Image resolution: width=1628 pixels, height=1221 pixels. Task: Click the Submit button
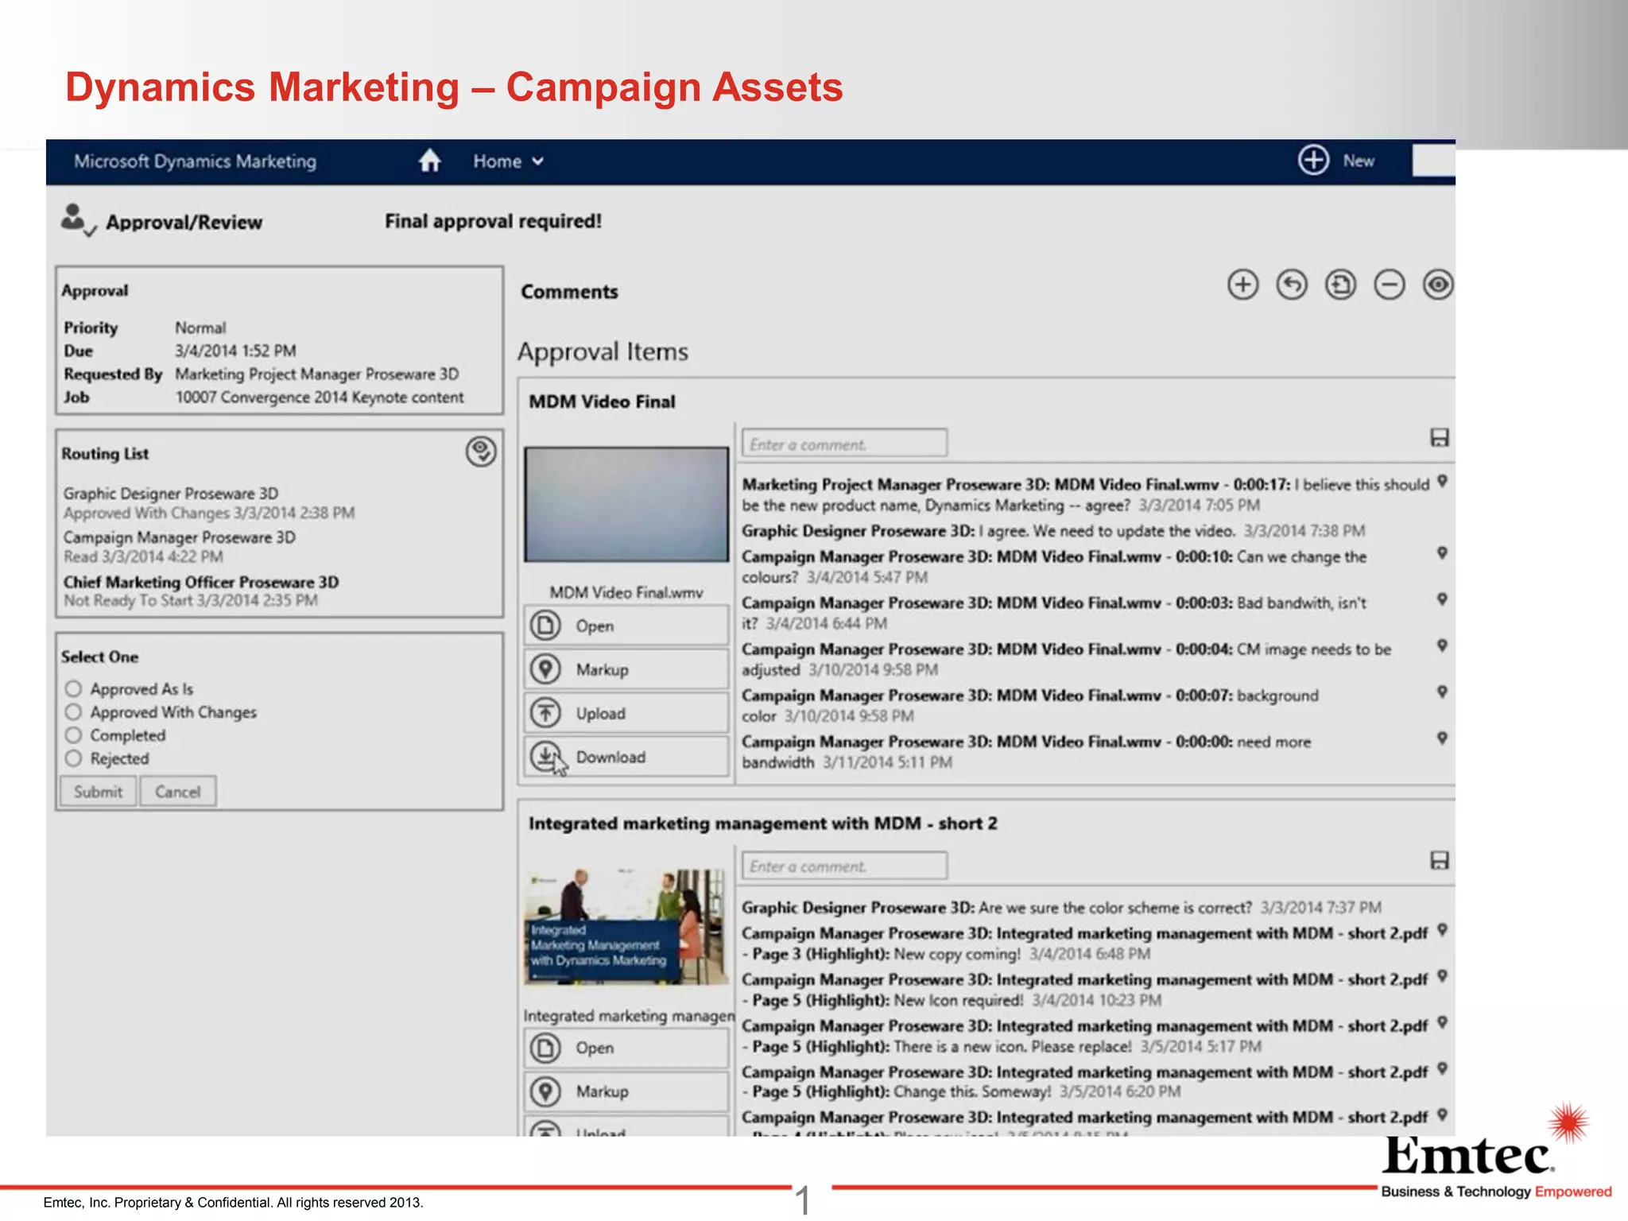(x=99, y=792)
